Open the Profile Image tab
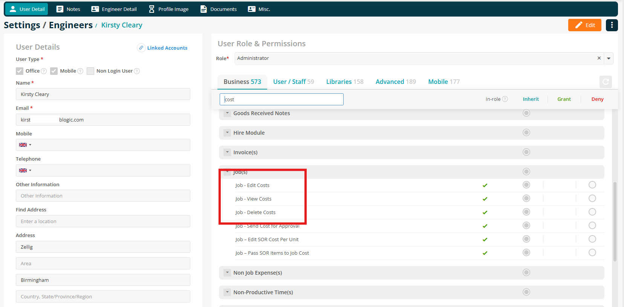The image size is (624, 307). pyautogui.click(x=168, y=9)
